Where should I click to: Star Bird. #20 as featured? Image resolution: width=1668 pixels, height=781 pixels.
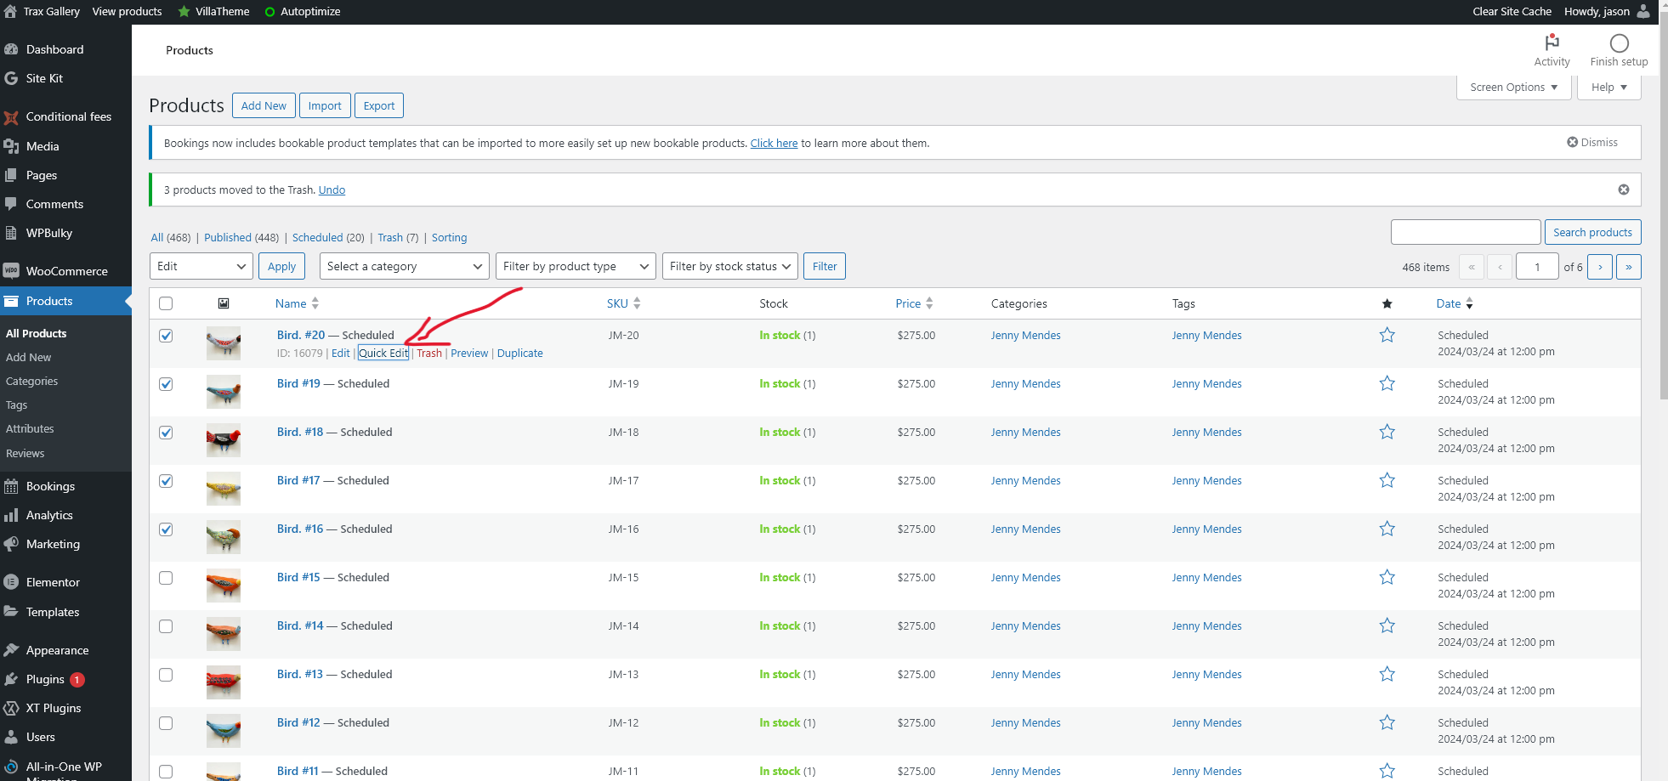1387,335
